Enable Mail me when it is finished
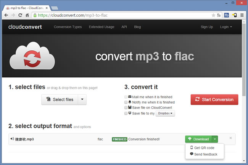This screenshot has height=165, width=248. pos(126,97)
